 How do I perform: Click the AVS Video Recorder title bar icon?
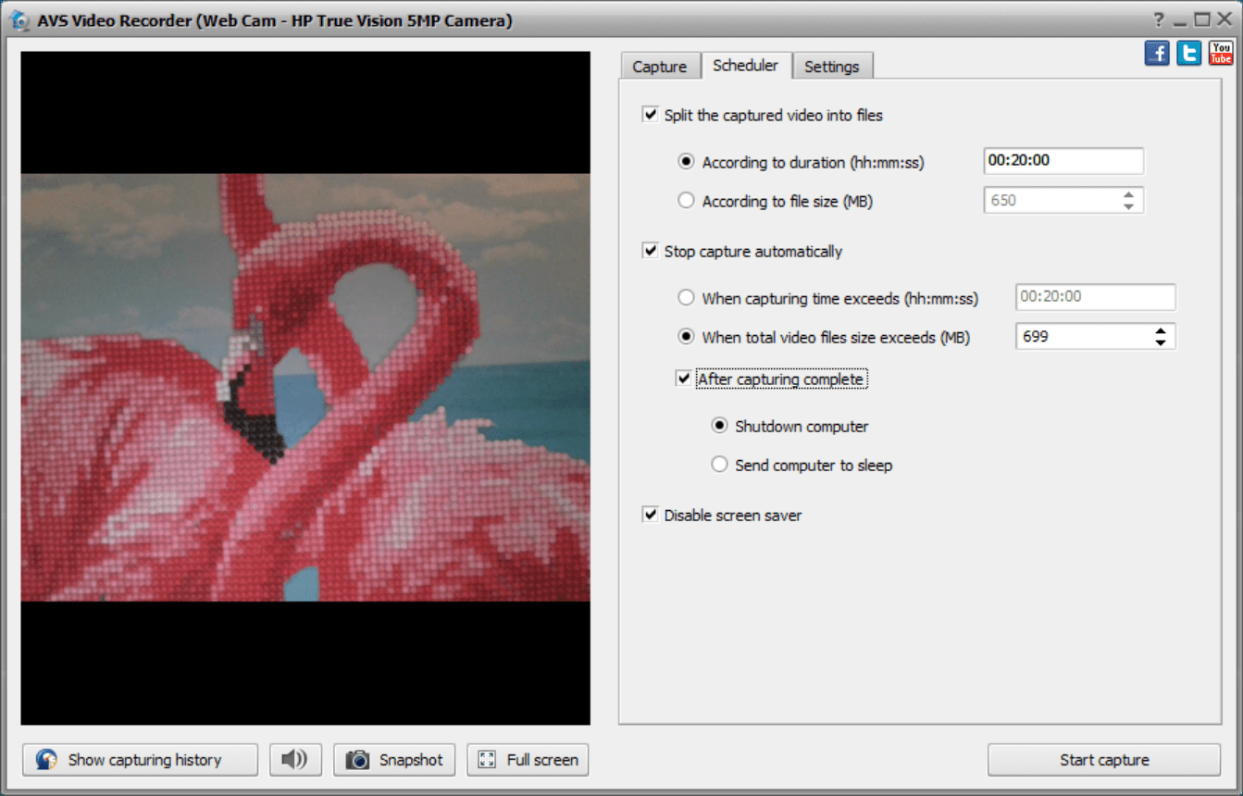point(19,20)
